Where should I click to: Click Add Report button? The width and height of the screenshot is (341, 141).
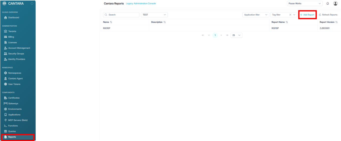pos(307,15)
